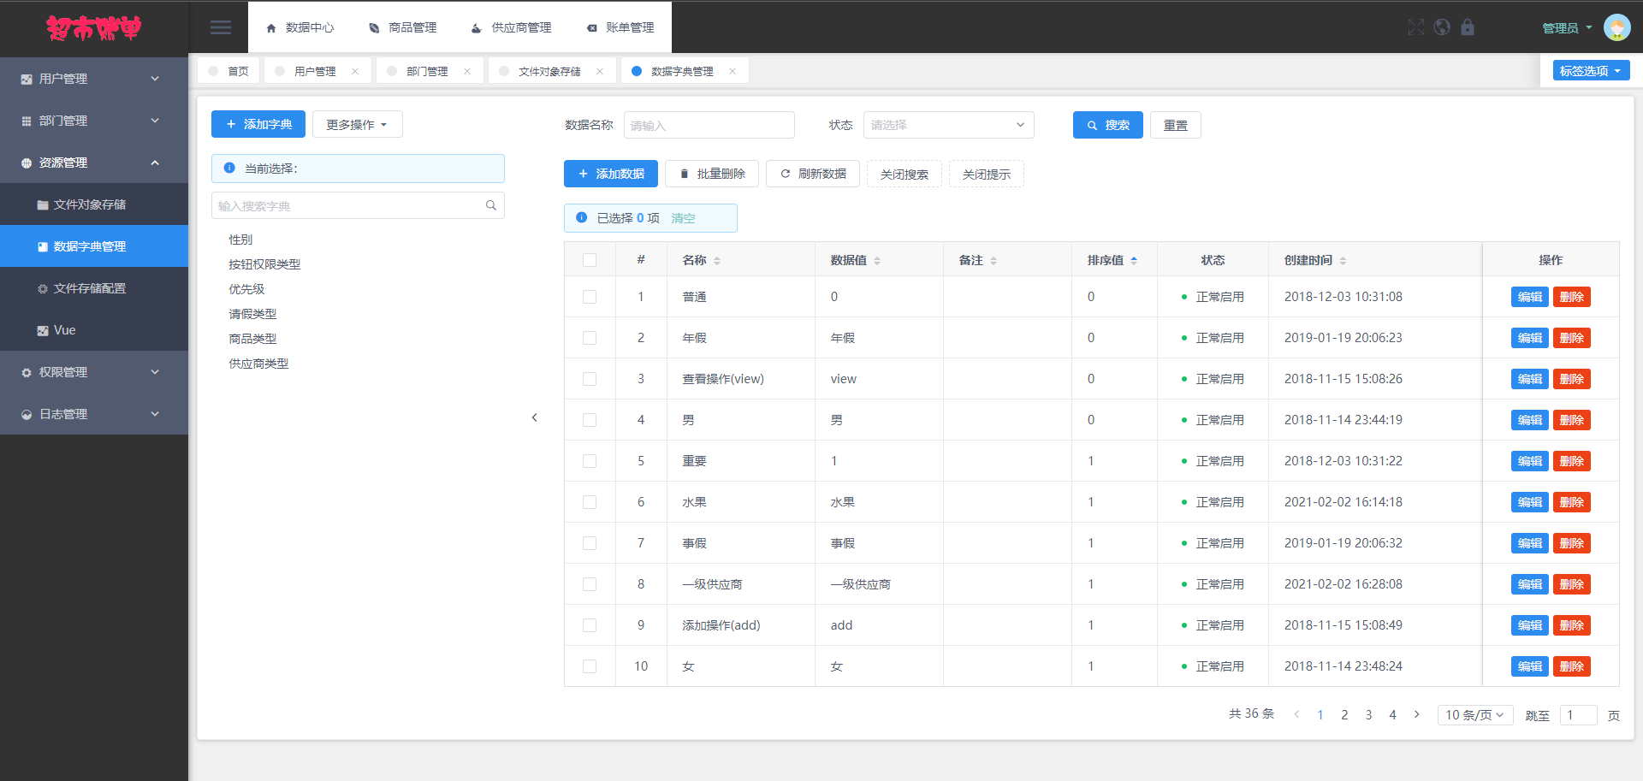This screenshot has width=1643, height=781.
Task: Expand 权限管理 sidebar menu
Action: (94, 372)
